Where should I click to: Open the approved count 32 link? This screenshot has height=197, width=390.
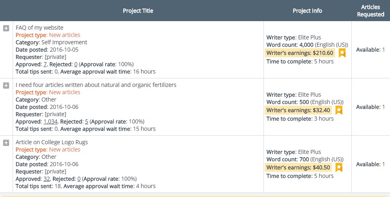point(46,179)
